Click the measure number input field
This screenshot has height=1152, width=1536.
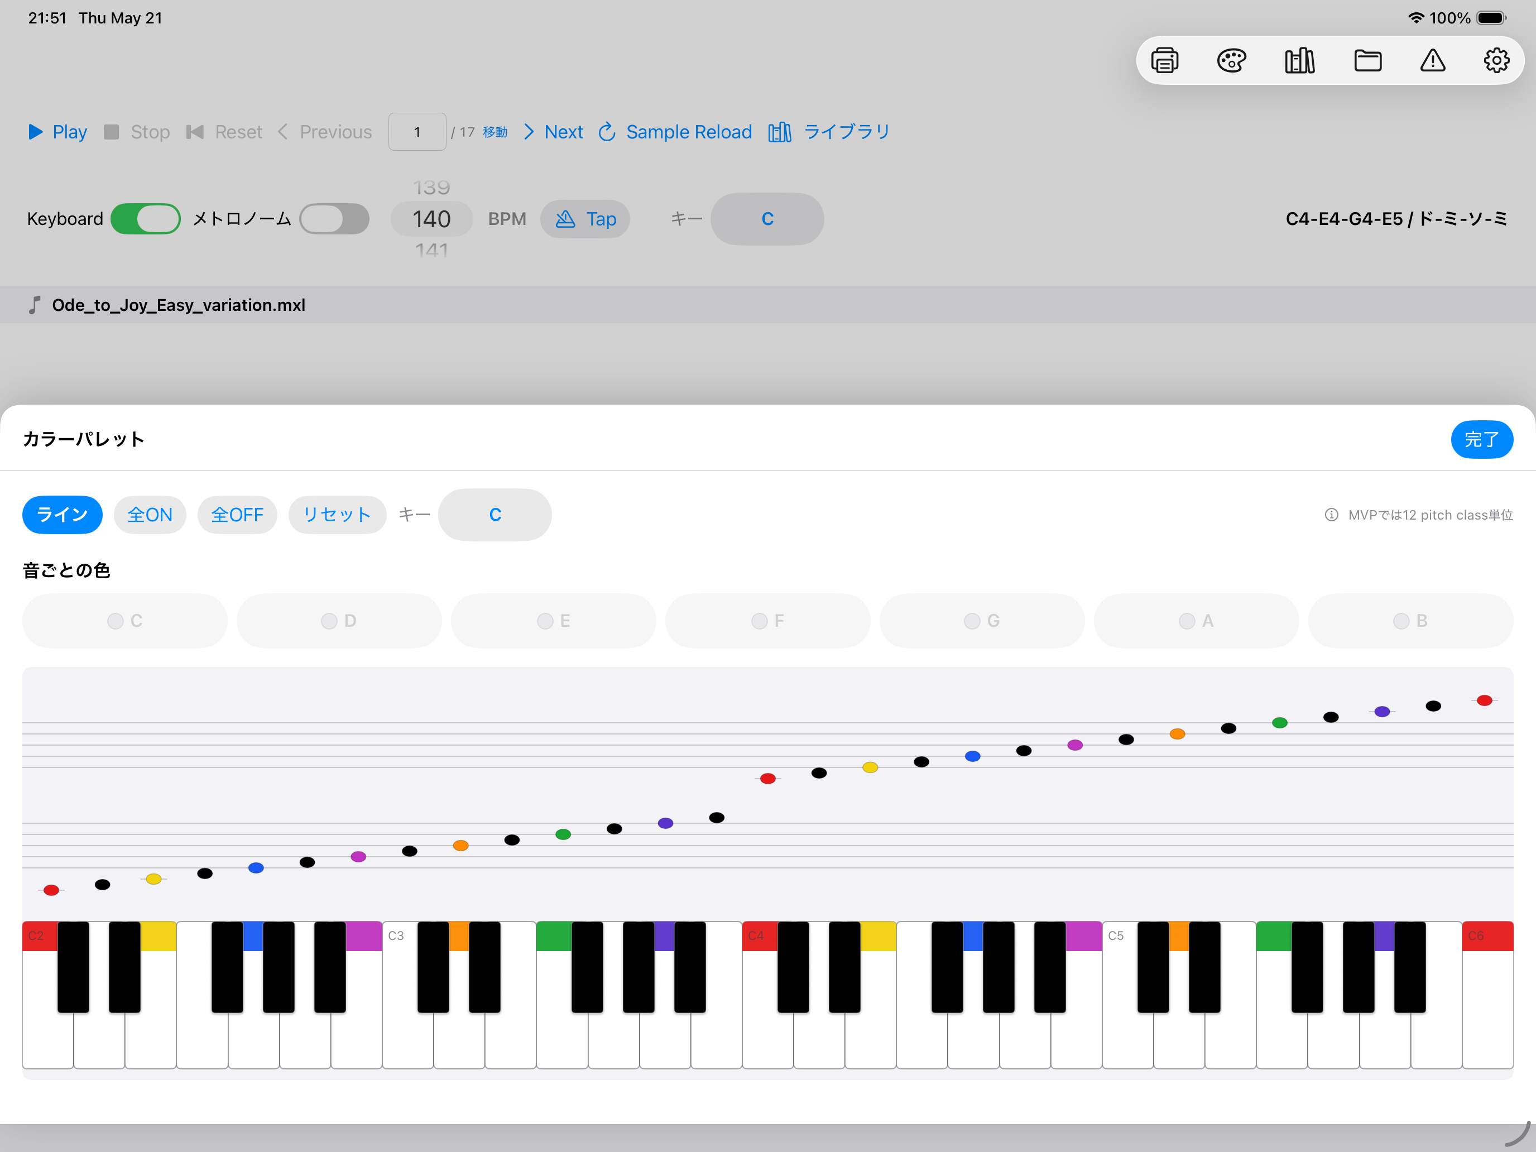coord(417,132)
